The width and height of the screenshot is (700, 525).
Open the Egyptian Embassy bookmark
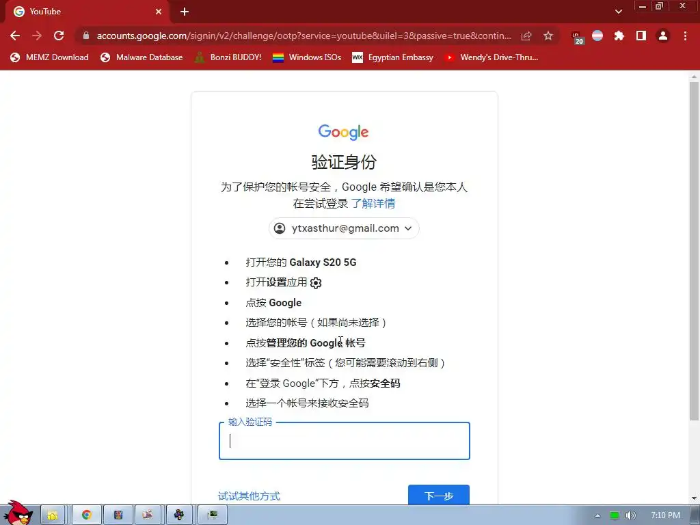coord(393,57)
